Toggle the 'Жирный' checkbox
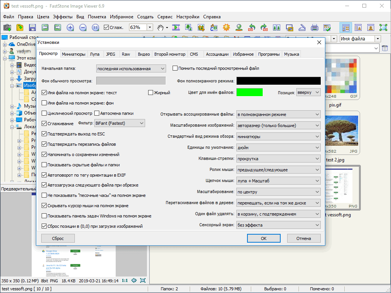391x293 pixels. tap(150, 93)
